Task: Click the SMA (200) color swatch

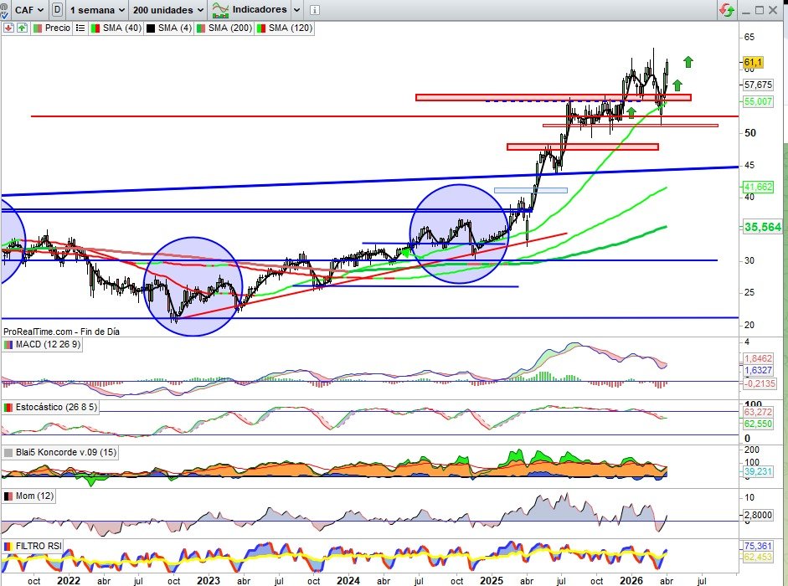Action: (x=200, y=28)
